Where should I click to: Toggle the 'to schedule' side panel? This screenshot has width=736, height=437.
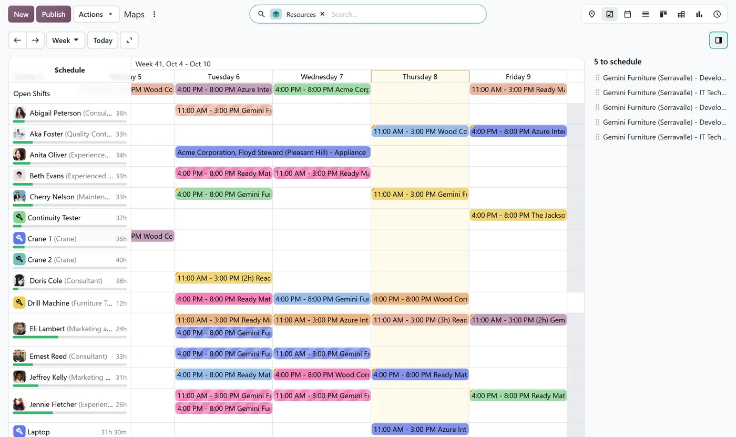(719, 40)
